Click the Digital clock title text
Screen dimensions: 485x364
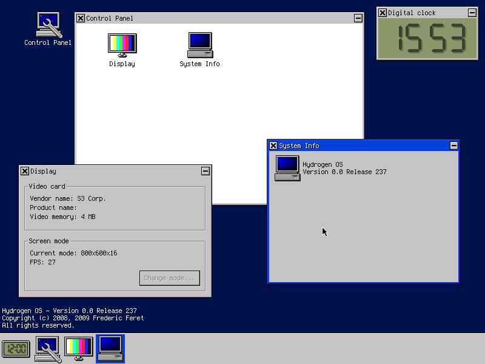point(412,13)
